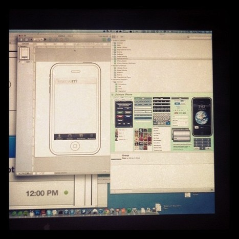Screen dimensions: 239x239
Task: Click the home button on the iPhone wireframe
Action: tap(75, 146)
